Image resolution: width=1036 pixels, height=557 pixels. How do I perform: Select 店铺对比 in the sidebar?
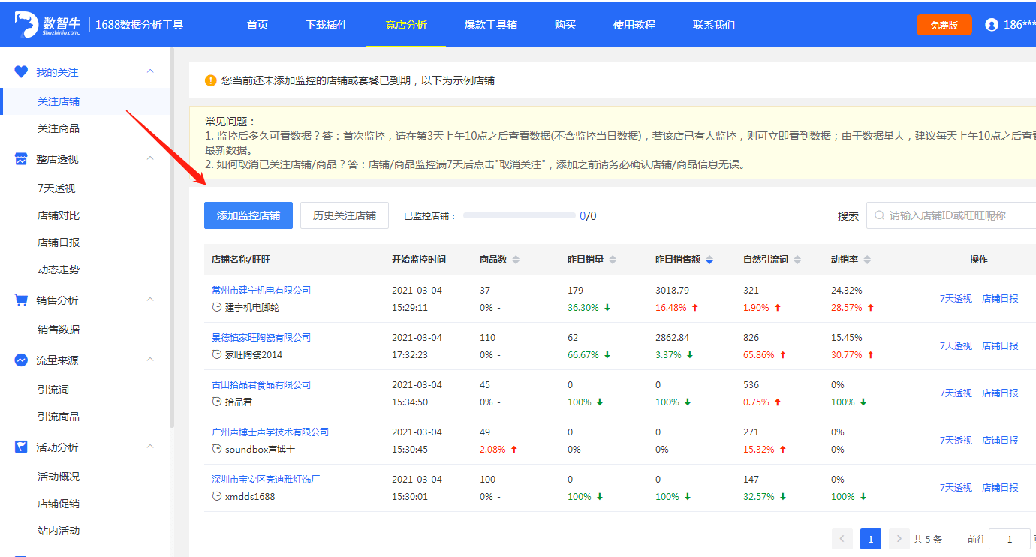(x=59, y=215)
